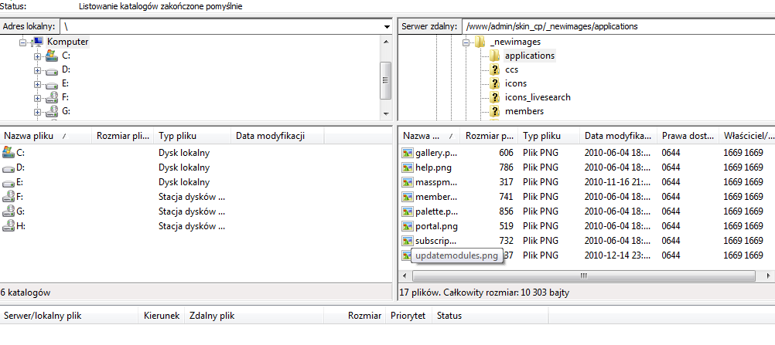Viewport: 775px width, 345px height.
Task: Click the Status queue column header
Action: (x=490, y=316)
